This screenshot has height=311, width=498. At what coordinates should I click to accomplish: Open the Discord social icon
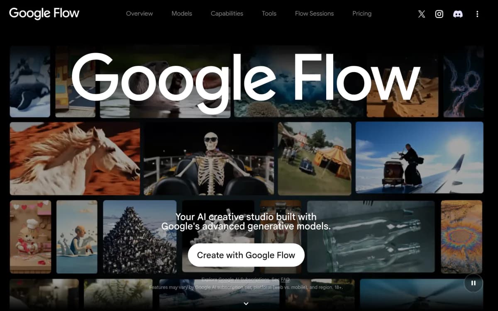click(458, 14)
